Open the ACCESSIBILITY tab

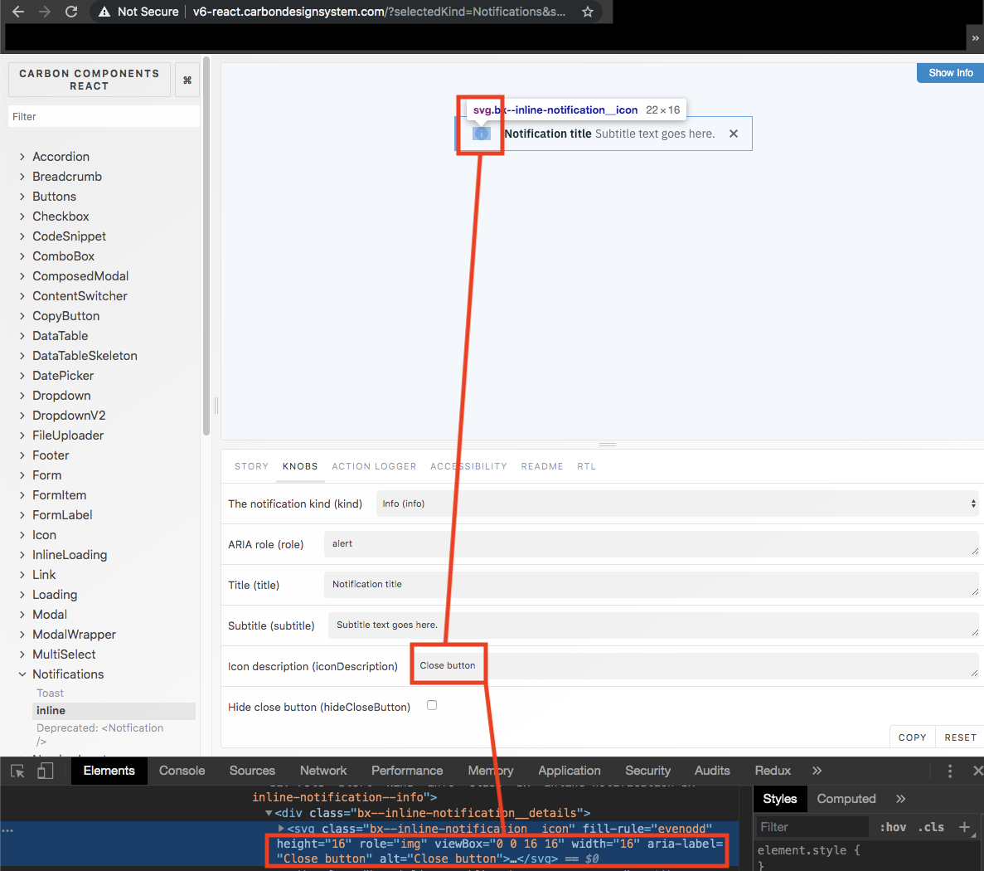coord(468,466)
